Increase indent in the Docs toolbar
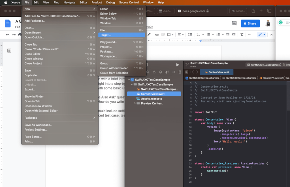This screenshot has height=187, width=290. coord(234,35)
